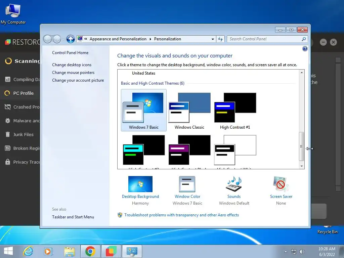
Task: Click Appearance and Personalization breadcrumb
Action: coord(118,39)
